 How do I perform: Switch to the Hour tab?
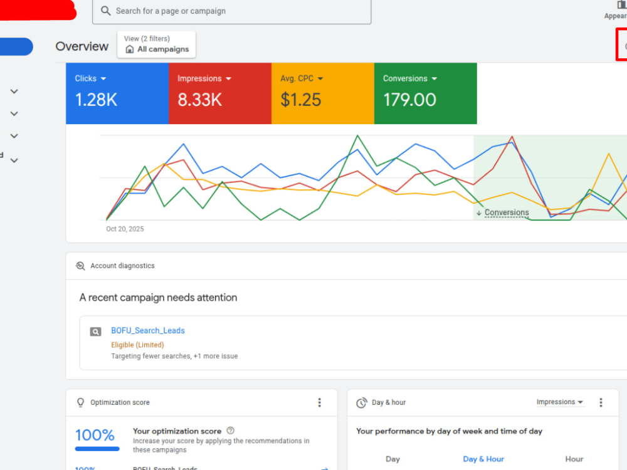[x=574, y=459]
